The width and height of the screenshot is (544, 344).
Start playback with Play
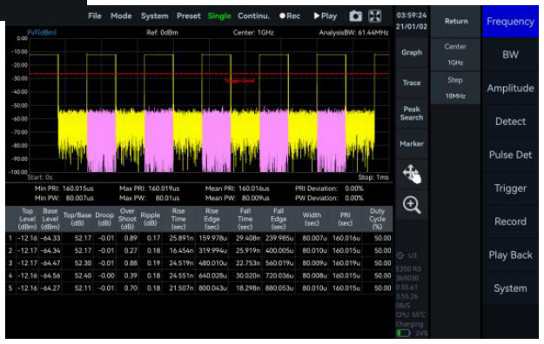coord(325,16)
